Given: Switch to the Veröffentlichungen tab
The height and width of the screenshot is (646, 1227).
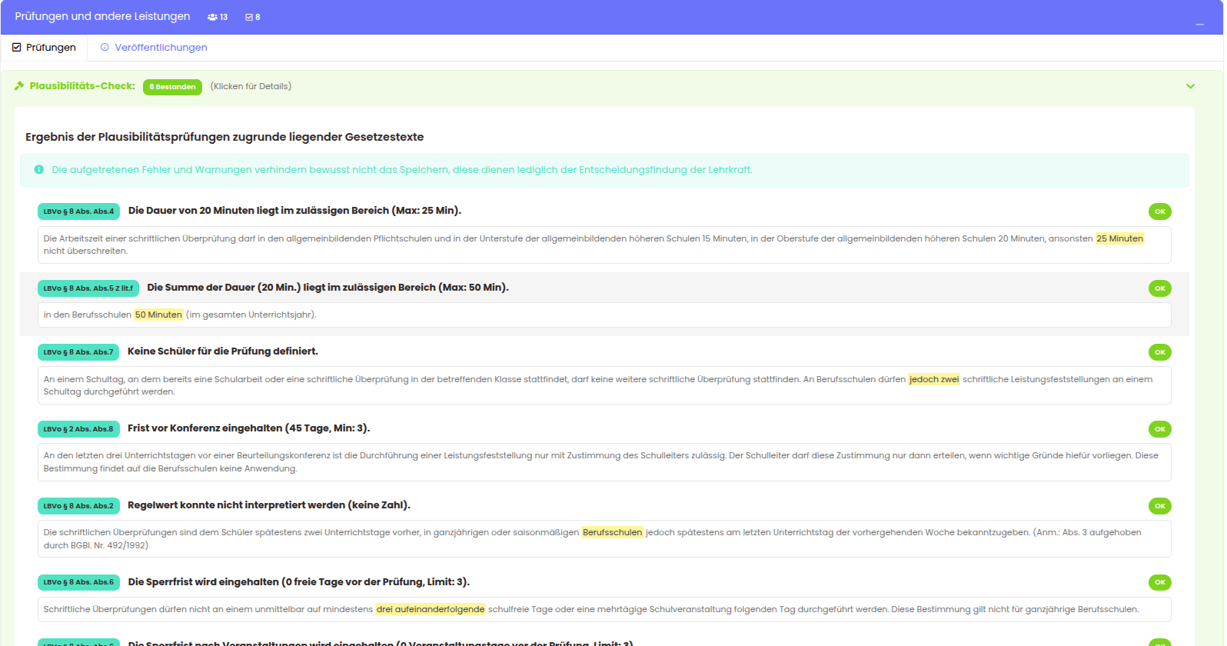Looking at the screenshot, I should (161, 48).
